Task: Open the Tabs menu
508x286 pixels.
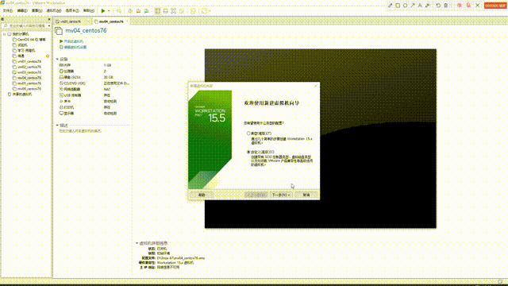Action: click(x=72, y=10)
